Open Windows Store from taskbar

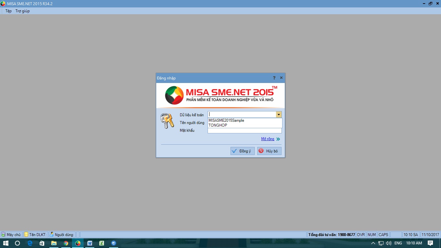[42, 243]
